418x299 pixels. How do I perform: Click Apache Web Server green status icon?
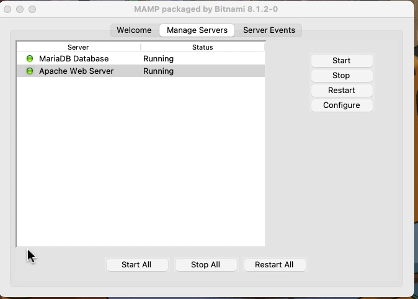[30, 71]
